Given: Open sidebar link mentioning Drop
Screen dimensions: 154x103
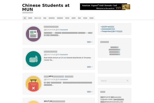Looking at the screenshot, I should tap(107, 27).
